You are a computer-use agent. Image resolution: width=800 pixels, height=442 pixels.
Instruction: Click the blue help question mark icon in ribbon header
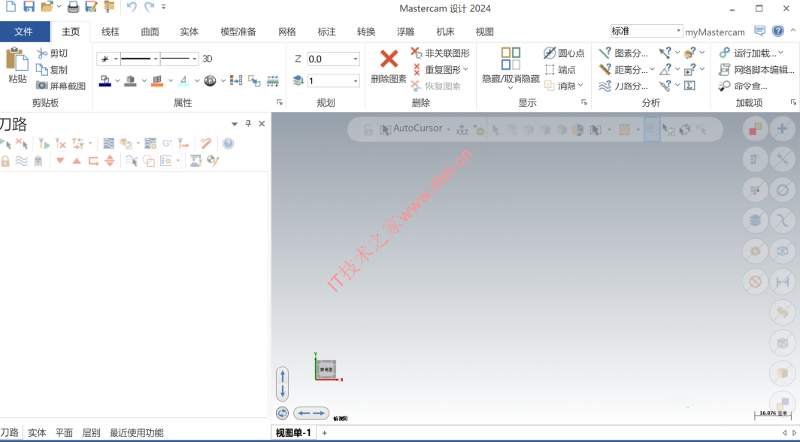click(x=778, y=31)
